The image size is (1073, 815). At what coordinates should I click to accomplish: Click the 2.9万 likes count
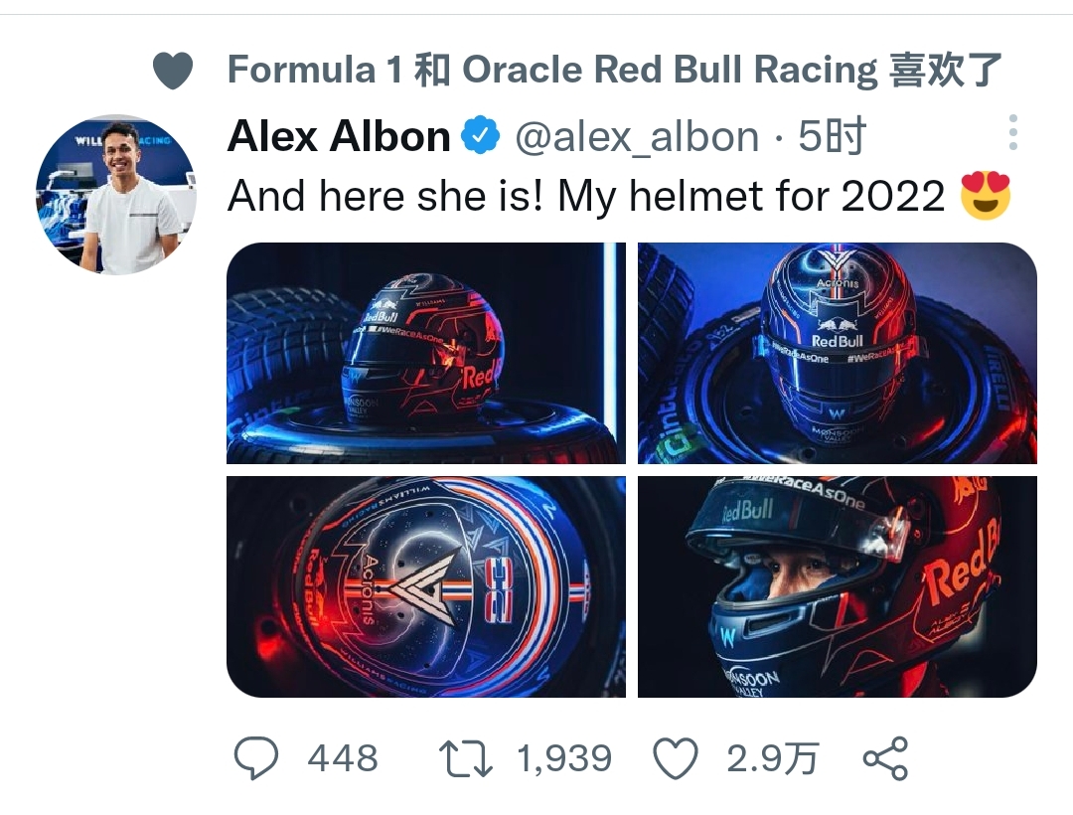click(x=772, y=759)
